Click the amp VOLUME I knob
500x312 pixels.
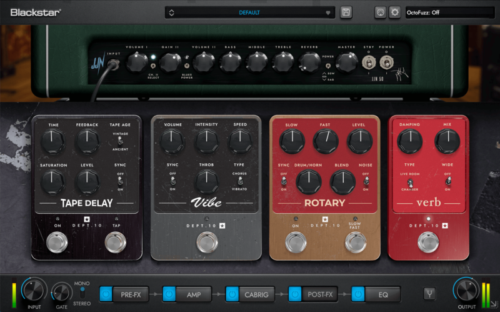pyautogui.click(x=136, y=62)
